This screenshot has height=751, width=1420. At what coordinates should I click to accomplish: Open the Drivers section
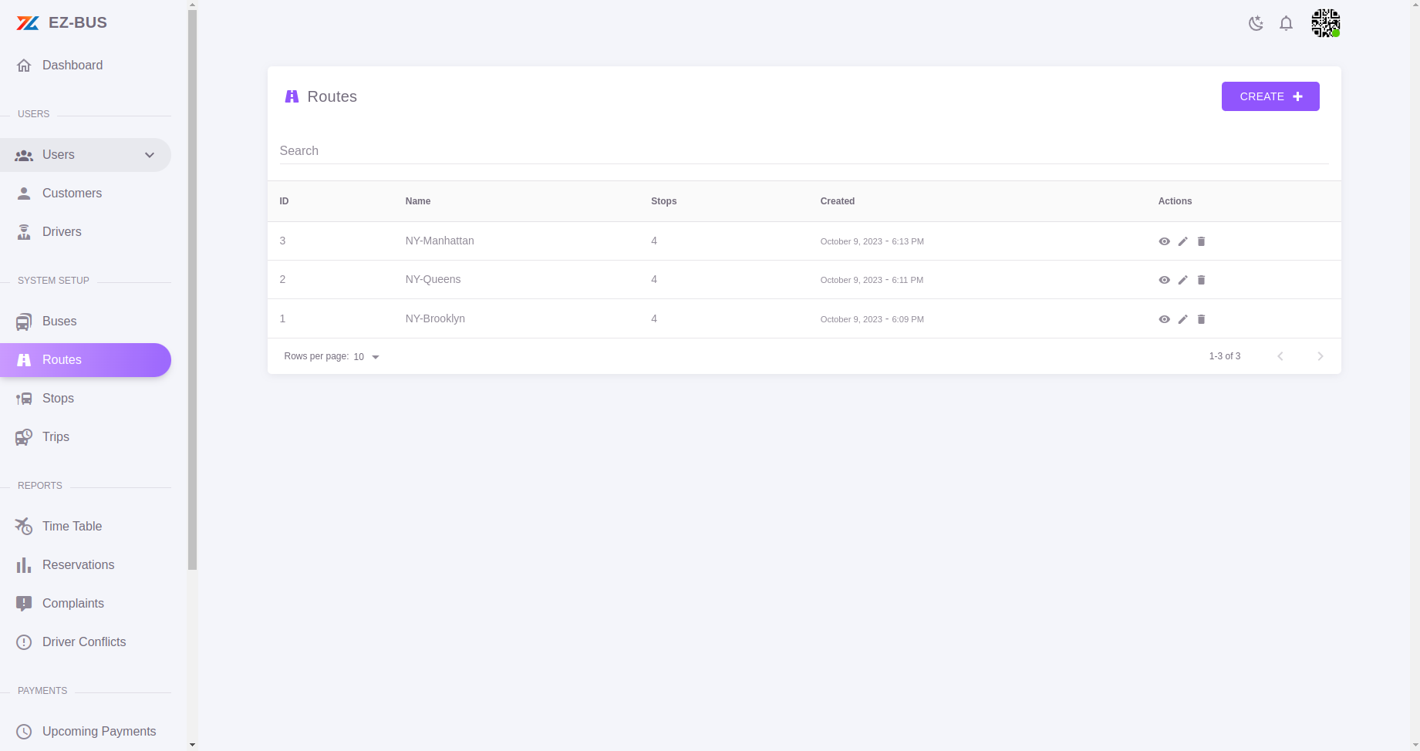click(62, 231)
